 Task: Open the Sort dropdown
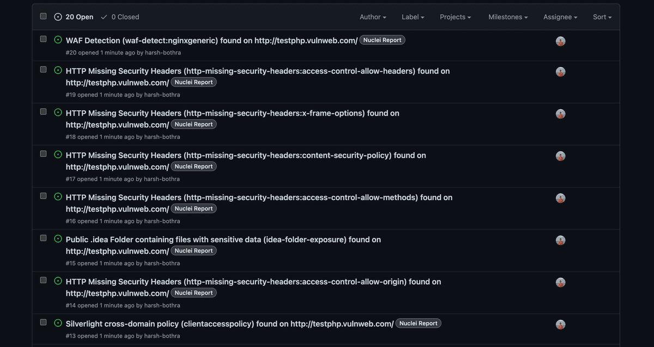pos(602,17)
